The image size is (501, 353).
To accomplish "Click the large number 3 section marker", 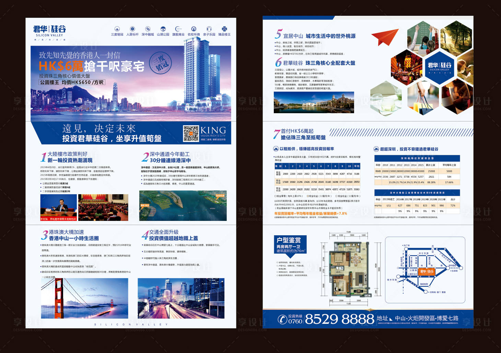I will (45, 235).
